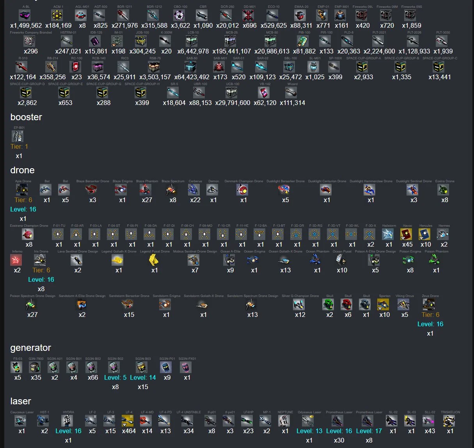The width and height of the screenshot is (474, 448).
Task: Select the NEPTUNE laser icon
Action: (284, 420)
